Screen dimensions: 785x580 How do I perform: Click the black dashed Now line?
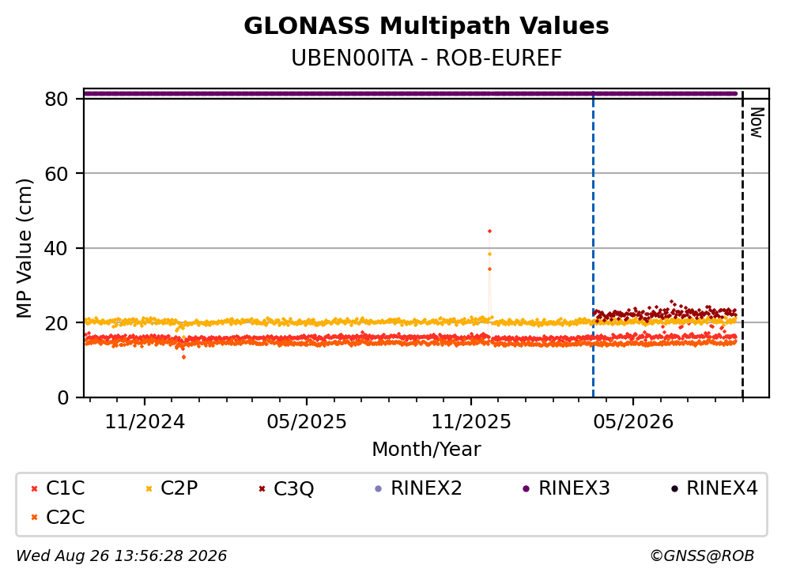(x=742, y=244)
